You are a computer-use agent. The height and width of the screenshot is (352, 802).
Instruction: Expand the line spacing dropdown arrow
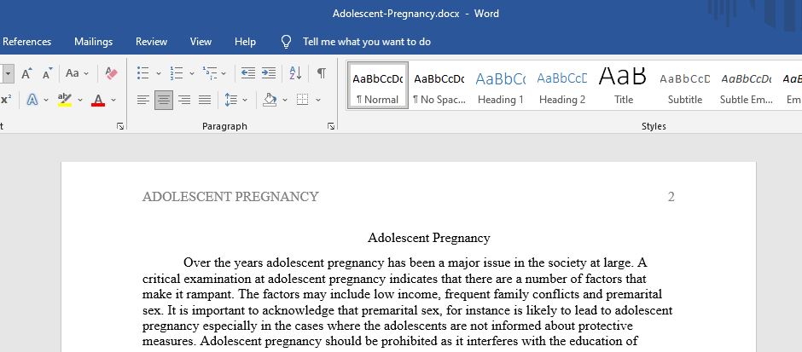[x=245, y=100]
